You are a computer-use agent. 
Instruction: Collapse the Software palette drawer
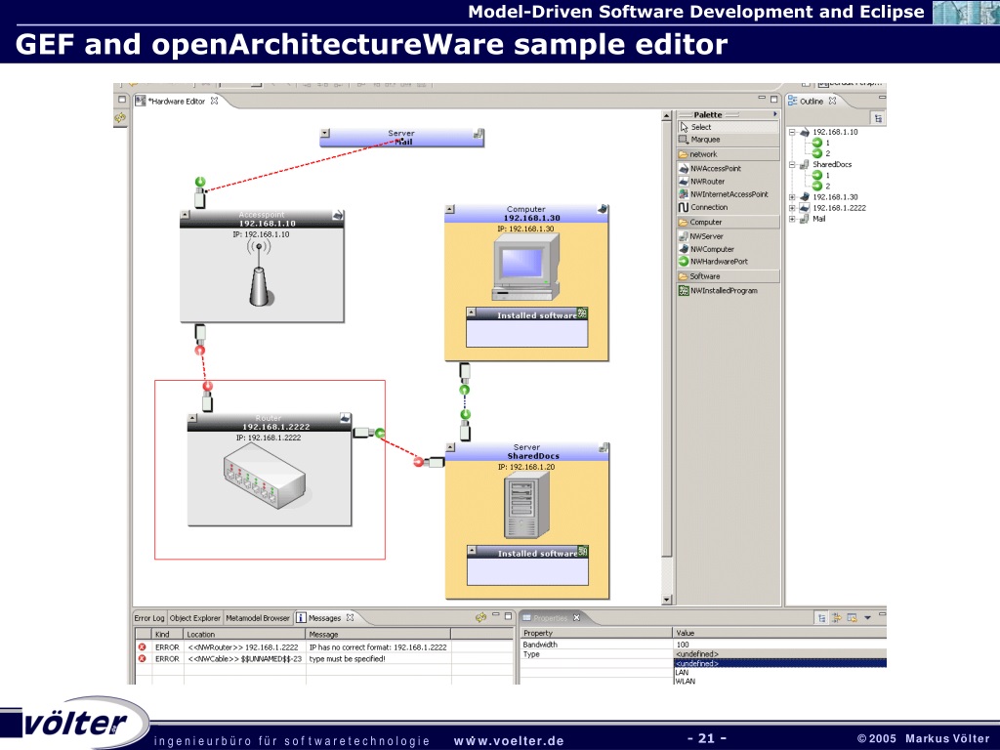coord(728,276)
